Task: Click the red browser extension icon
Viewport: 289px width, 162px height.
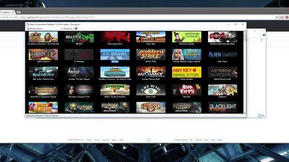Action: (287, 17)
